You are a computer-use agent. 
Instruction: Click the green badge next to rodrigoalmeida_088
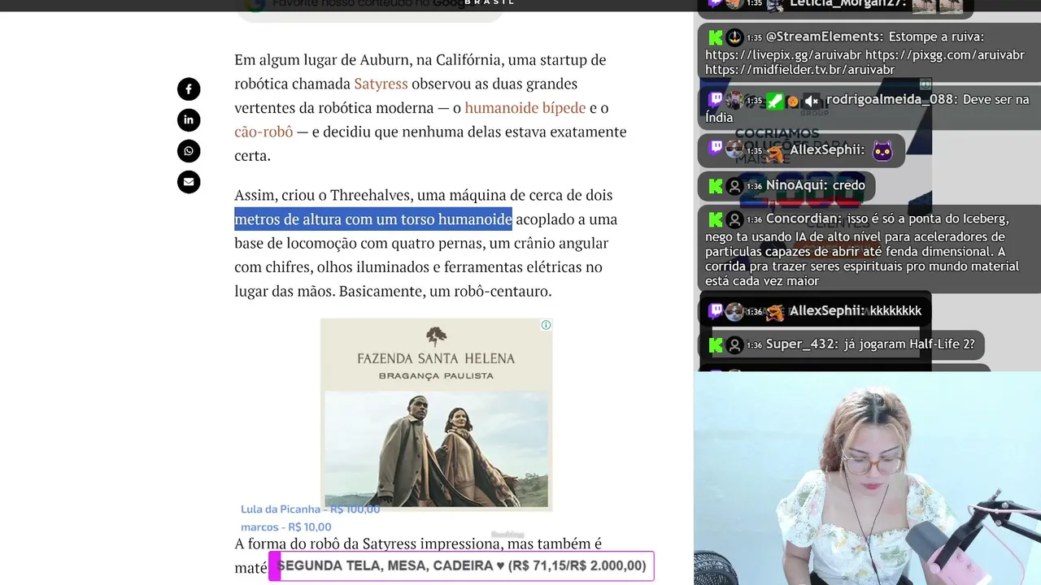pos(774,101)
